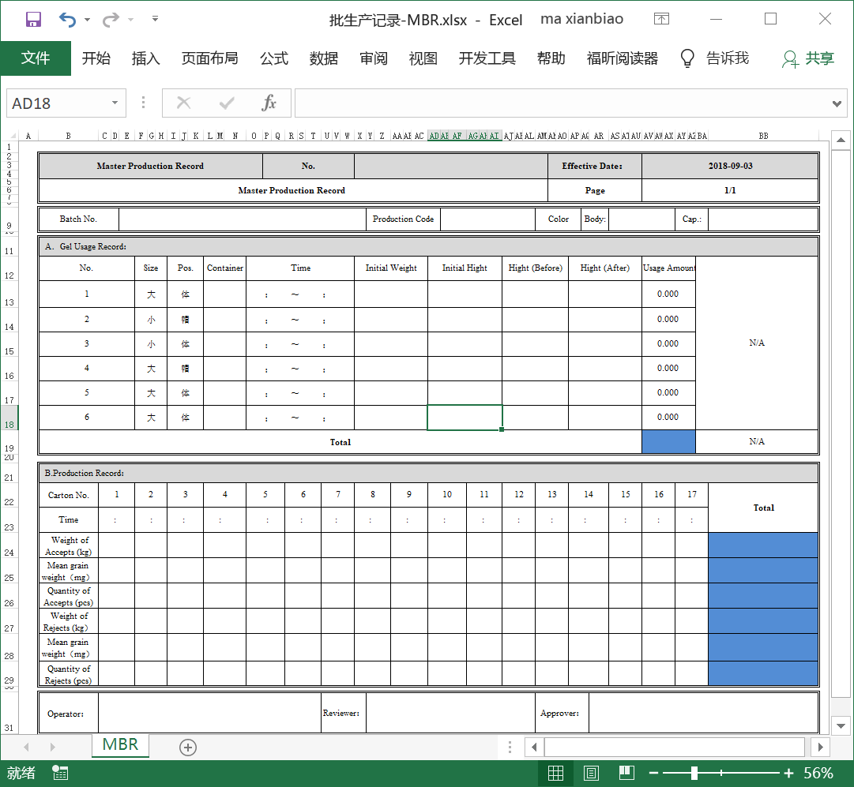Click the macro record icon in status bar
The image size is (854, 787).
coord(60,773)
